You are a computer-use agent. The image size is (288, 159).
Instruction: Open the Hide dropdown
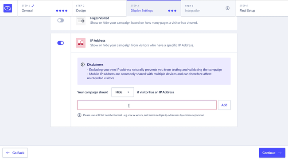tap(122, 92)
